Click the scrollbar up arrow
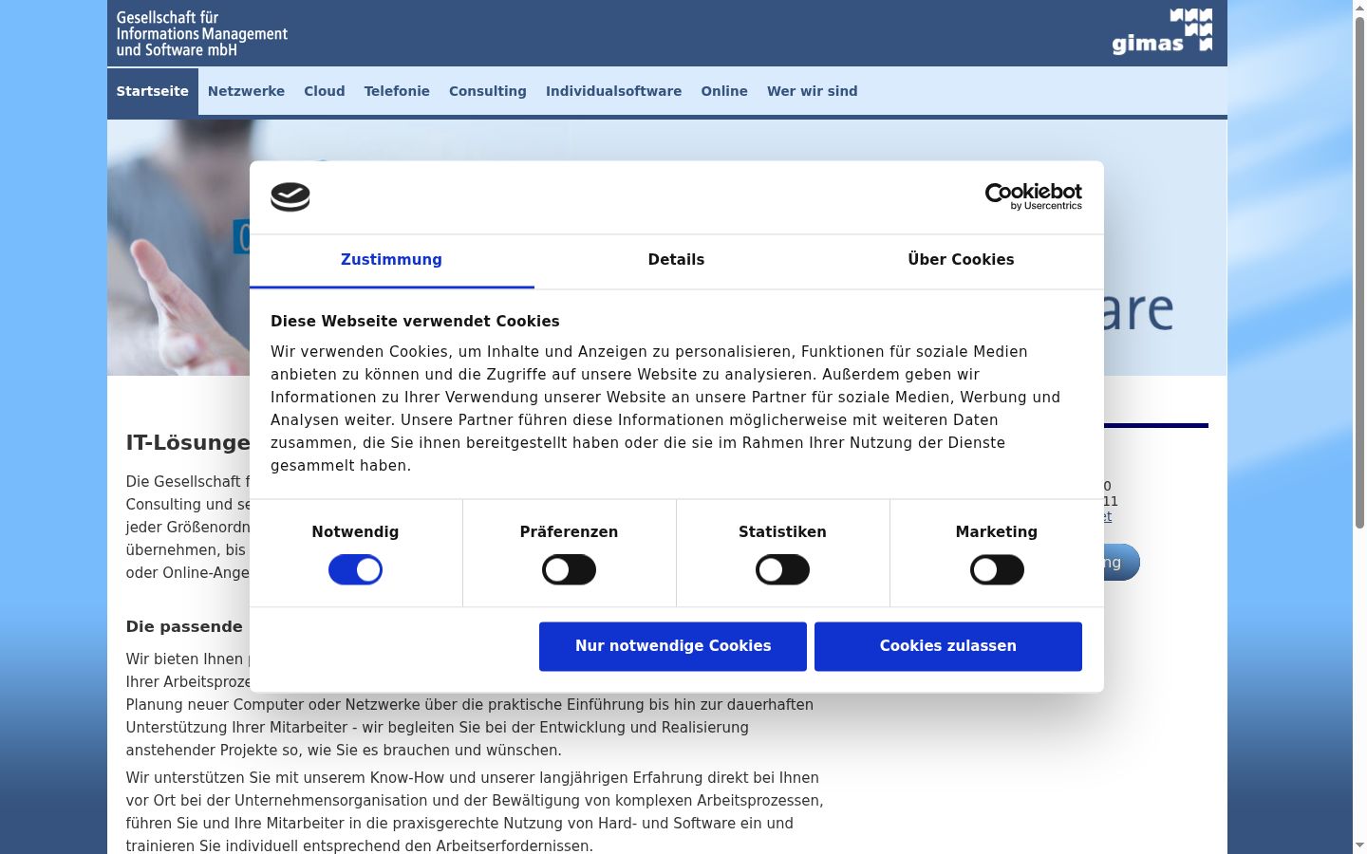Screen dimensions: 1367x854 pyautogui.click(x=1359, y=8)
